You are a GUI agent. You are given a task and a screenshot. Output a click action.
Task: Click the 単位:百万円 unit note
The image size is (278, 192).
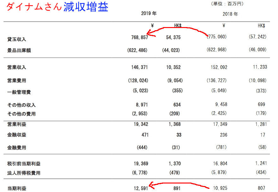(227, 4)
